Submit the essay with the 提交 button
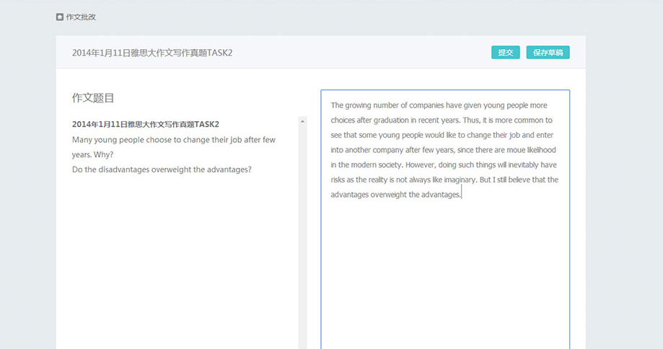 pos(505,53)
